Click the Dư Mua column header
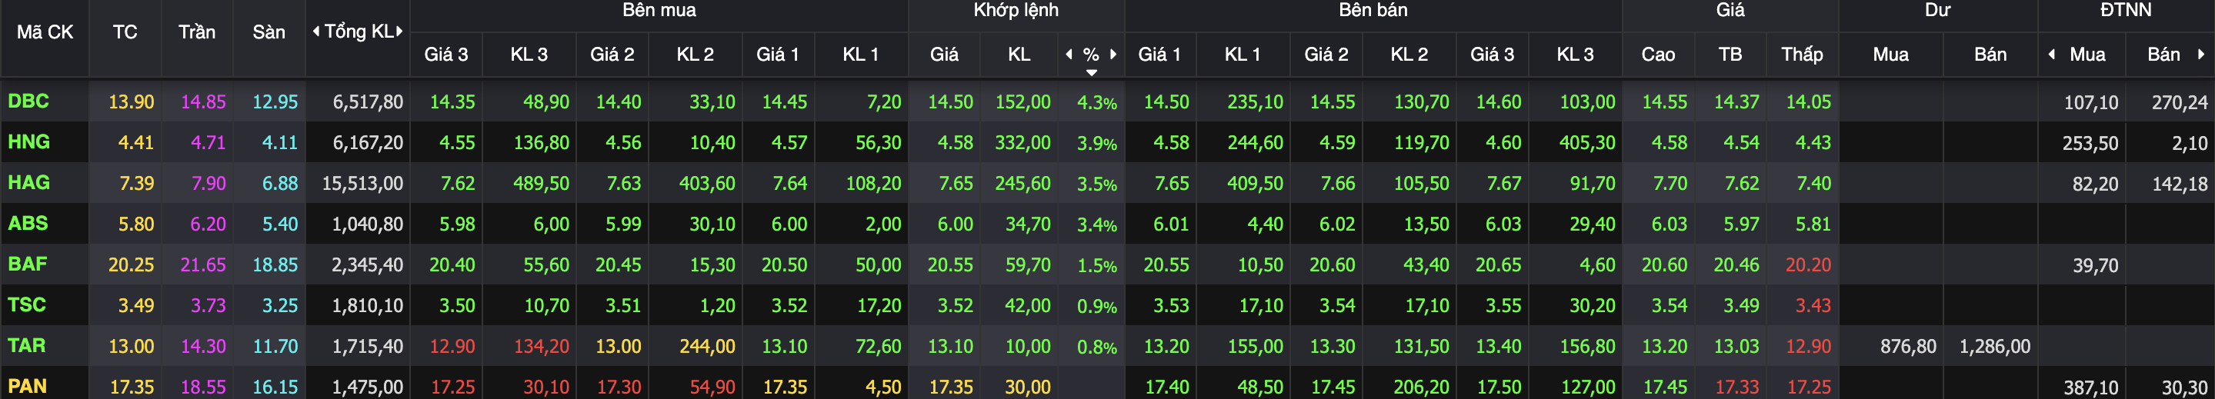The width and height of the screenshot is (2215, 399). pos(1891,54)
